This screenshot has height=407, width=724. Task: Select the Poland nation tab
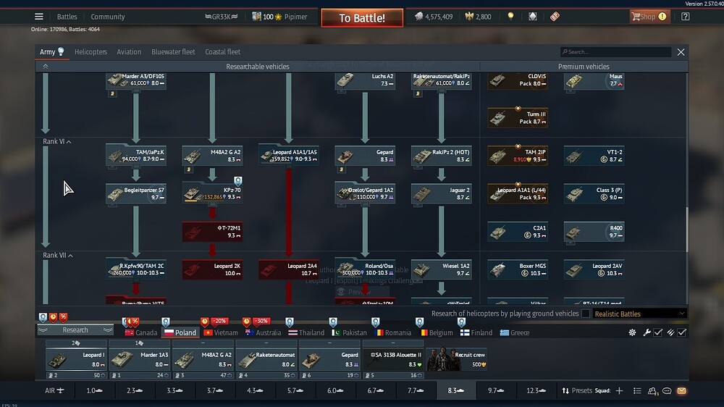click(x=180, y=332)
